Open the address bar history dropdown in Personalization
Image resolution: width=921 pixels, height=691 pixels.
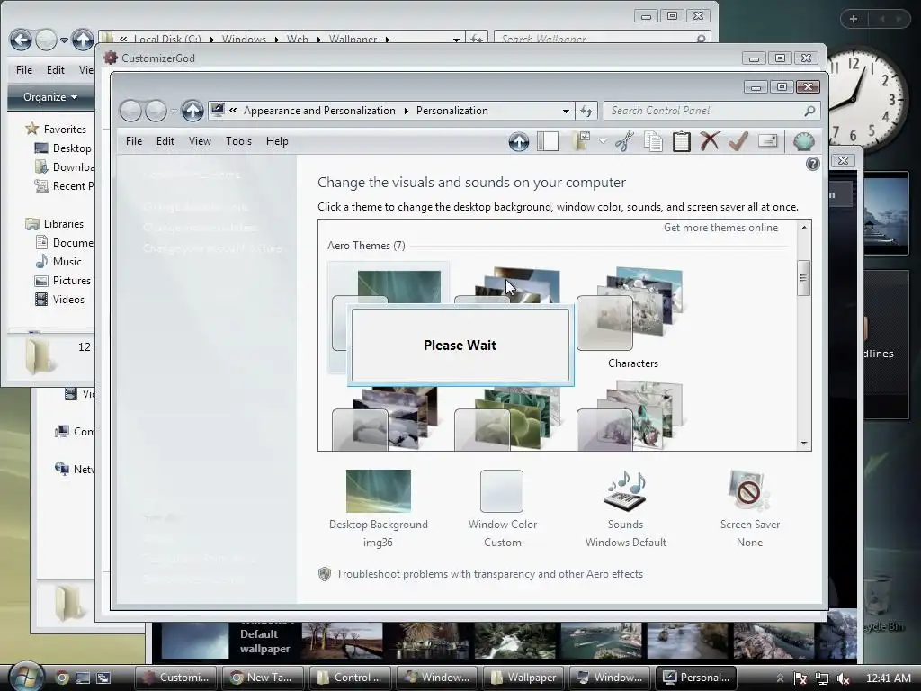pos(566,111)
